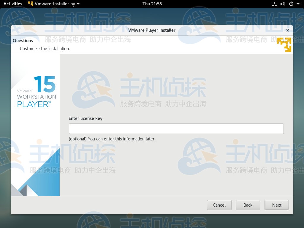This screenshot has height=228, width=304.
Task: Open the calendar by clicking Thu 21:58
Action: pyautogui.click(x=152, y=4)
